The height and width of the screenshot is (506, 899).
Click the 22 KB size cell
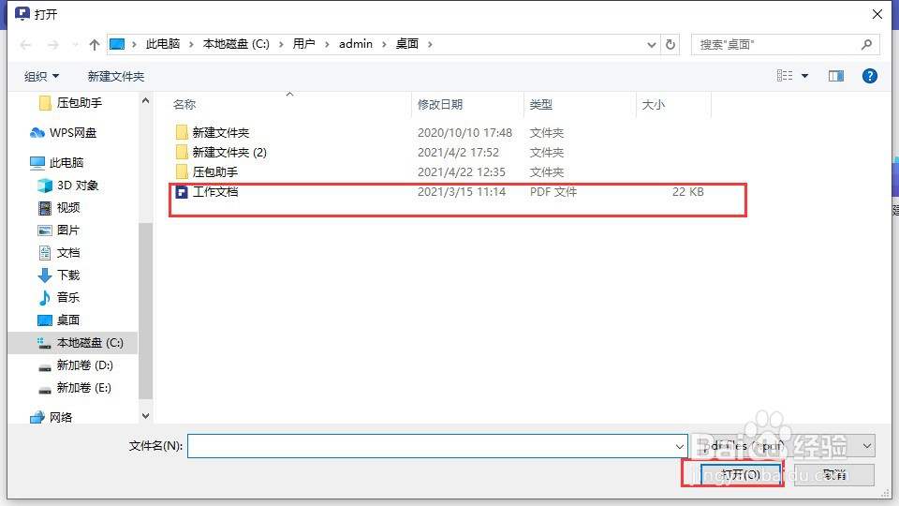[688, 191]
